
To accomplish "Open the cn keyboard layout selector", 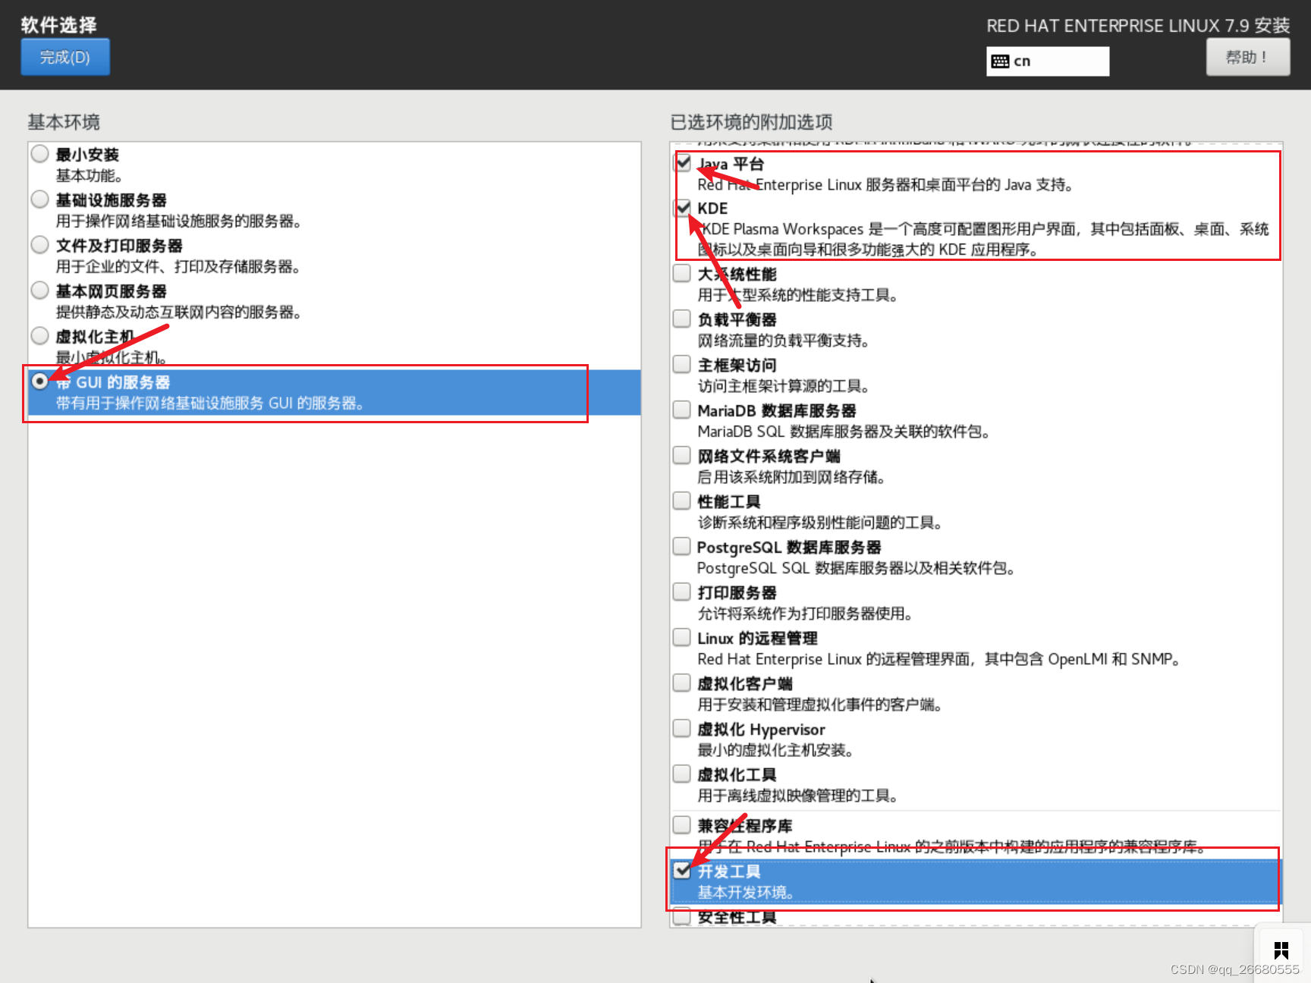I will pyautogui.click(x=1047, y=61).
